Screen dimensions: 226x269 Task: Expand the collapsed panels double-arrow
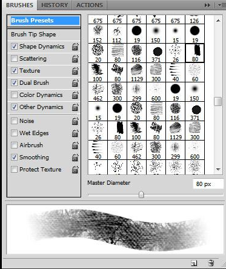point(207,5)
